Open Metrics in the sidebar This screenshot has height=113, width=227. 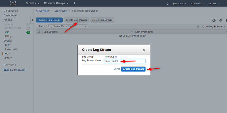8,58
